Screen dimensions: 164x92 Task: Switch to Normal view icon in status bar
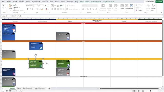[x=134, y=91]
